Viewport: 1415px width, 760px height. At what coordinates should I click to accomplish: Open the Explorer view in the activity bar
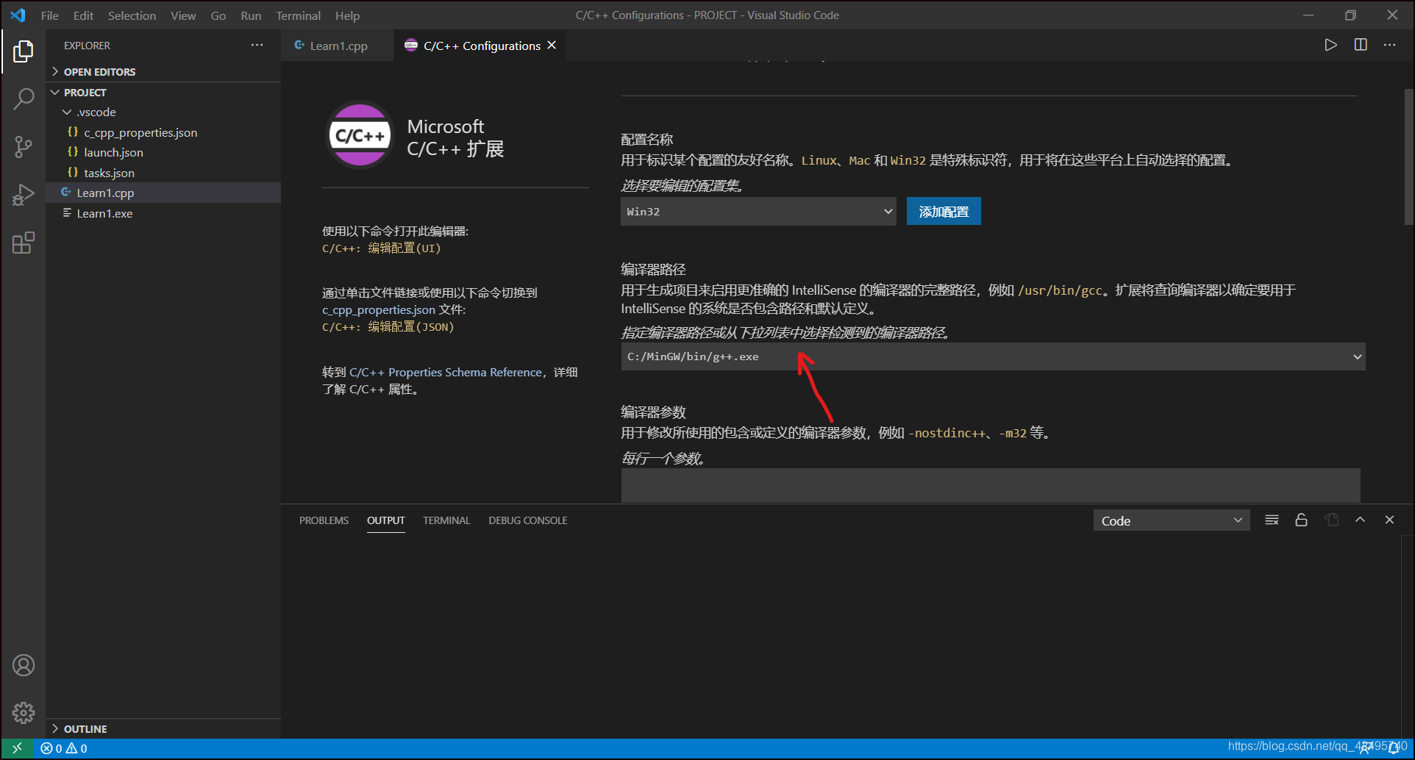click(24, 51)
